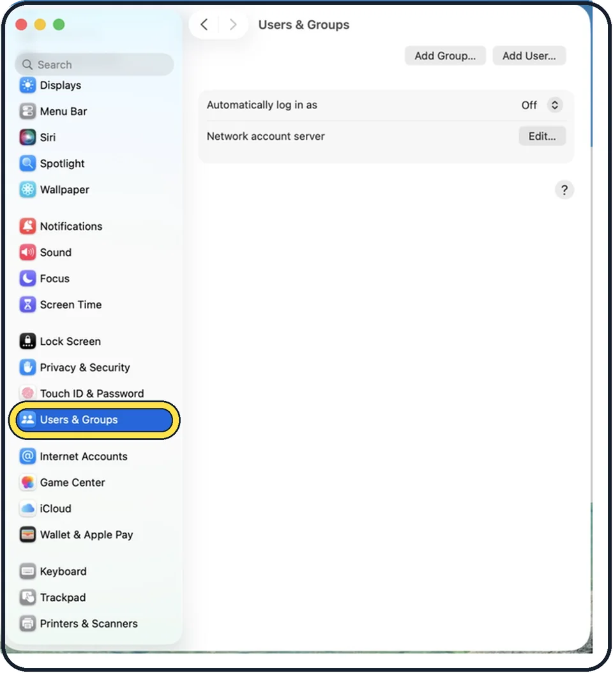Click the Add User... button

click(x=529, y=56)
